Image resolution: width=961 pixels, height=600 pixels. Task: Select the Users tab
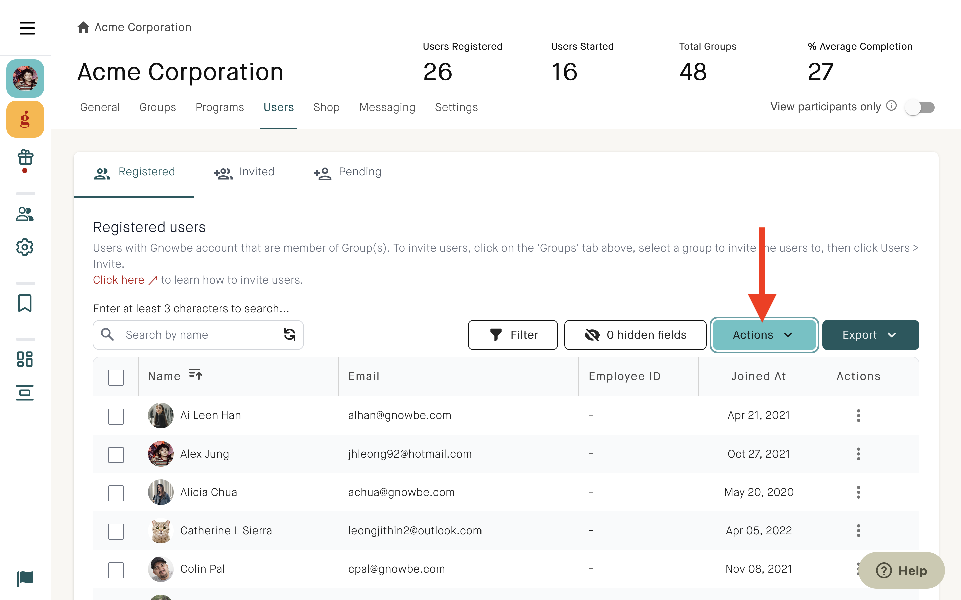pyautogui.click(x=278, y=107)
